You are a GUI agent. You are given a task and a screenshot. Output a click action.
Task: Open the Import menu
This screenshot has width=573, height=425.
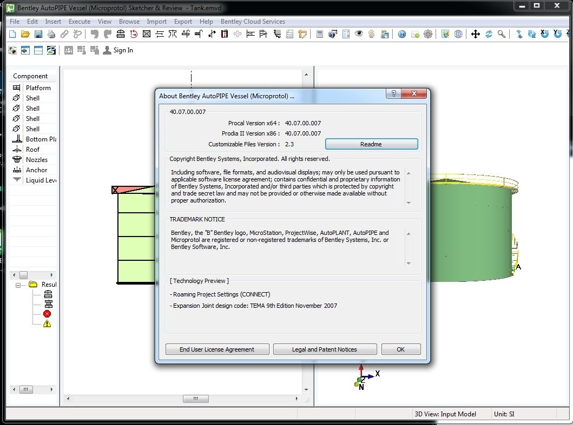point(156,22)
